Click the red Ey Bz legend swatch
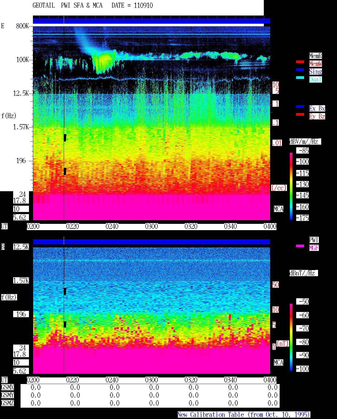 (300, 114)
